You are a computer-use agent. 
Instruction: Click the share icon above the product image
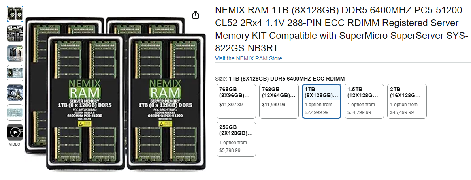point(195,15)
